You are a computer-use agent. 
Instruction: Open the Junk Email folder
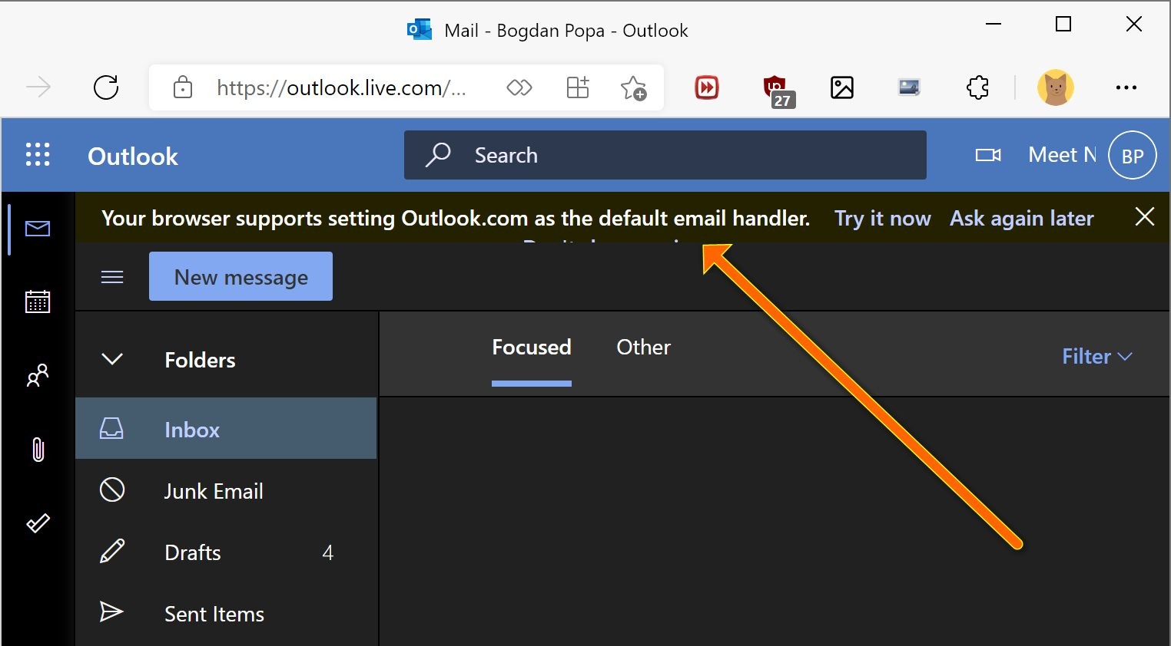[214, 491]
